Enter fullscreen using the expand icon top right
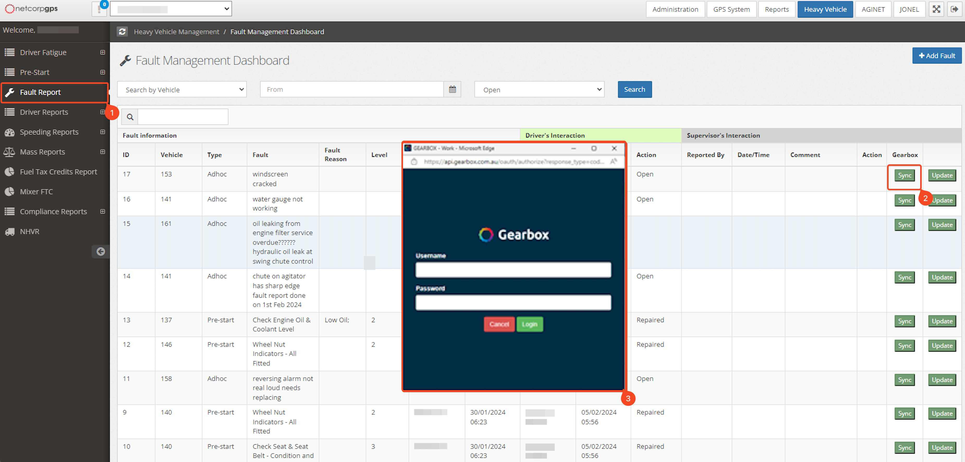This screenshot has height=462, width=965. pyautogui.click(x=936, y=9)
